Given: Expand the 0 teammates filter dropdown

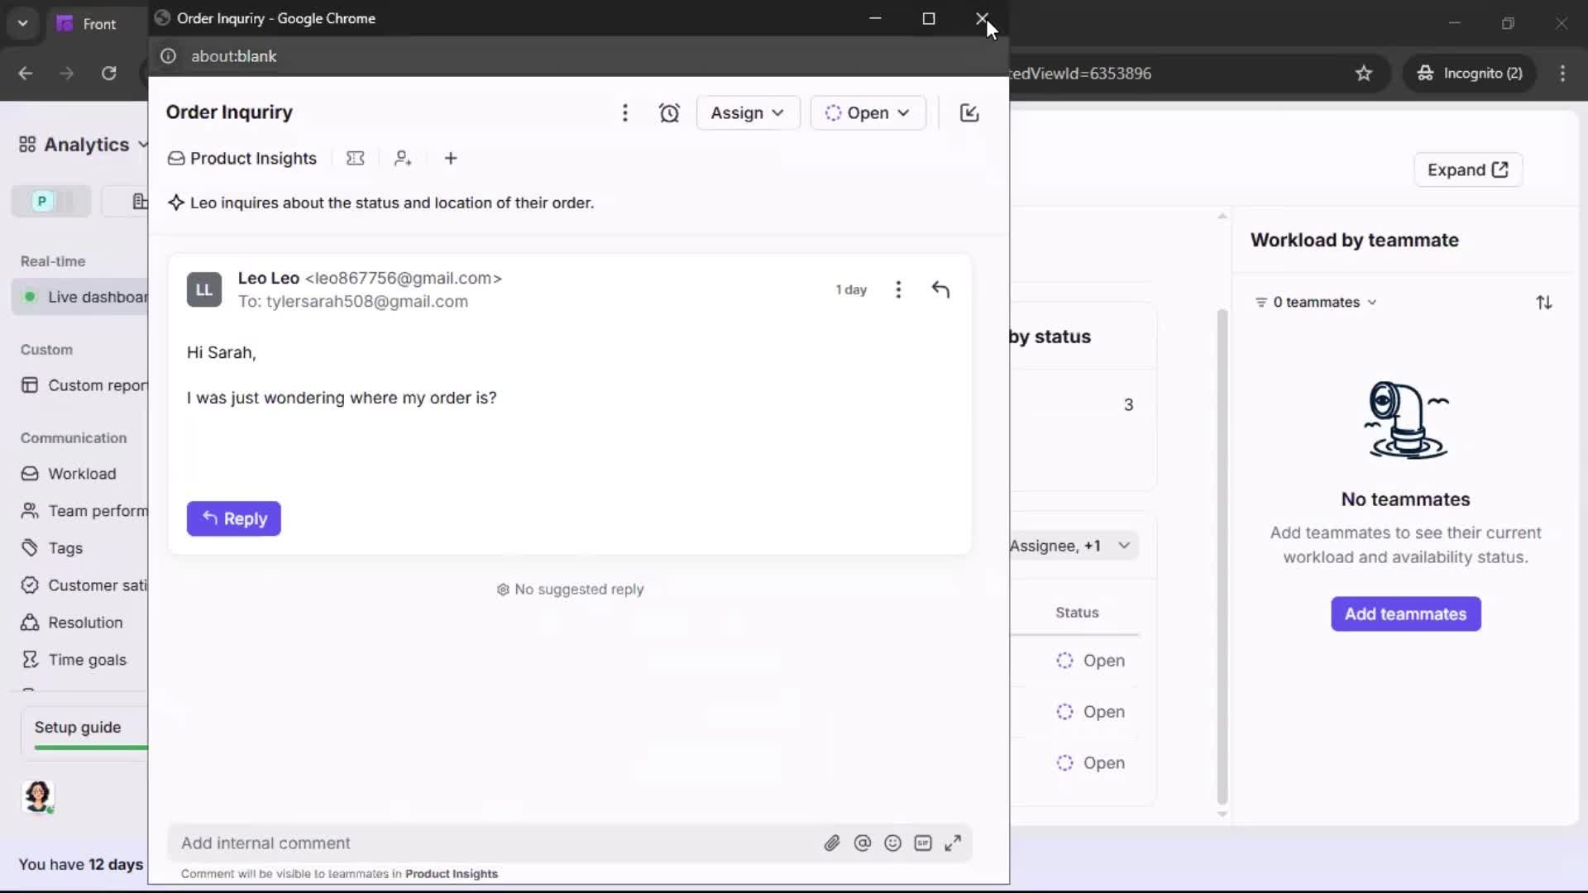Looking at the screenshot, I should point(1316,302).
